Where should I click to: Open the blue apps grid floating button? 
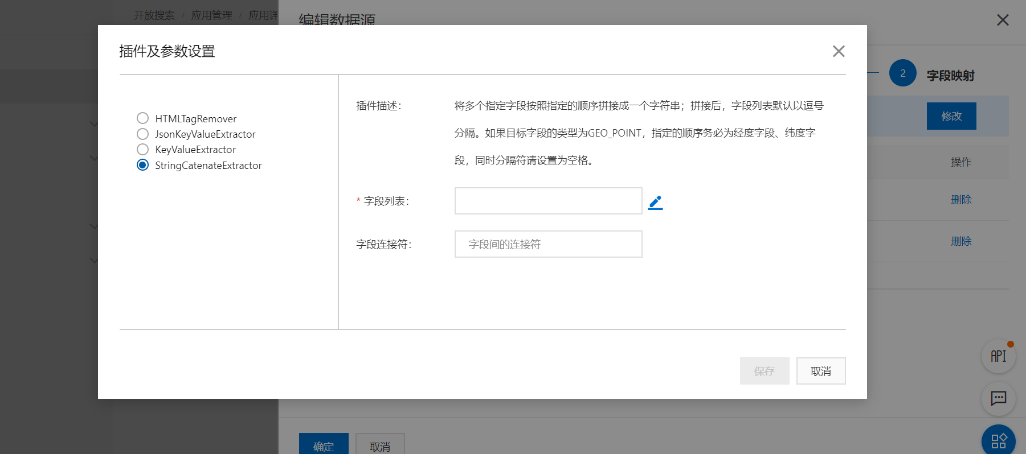[998, 441]
